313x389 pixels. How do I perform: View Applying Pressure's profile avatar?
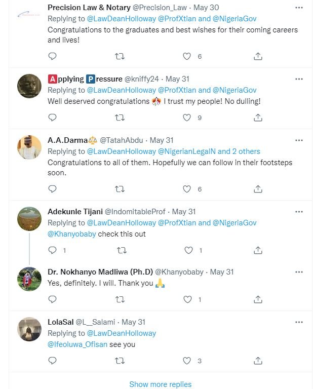click(x=29, y=86)
